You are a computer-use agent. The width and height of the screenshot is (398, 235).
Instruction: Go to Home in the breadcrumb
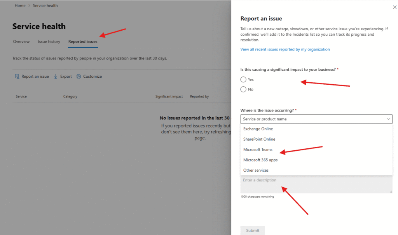coord(20,6)
